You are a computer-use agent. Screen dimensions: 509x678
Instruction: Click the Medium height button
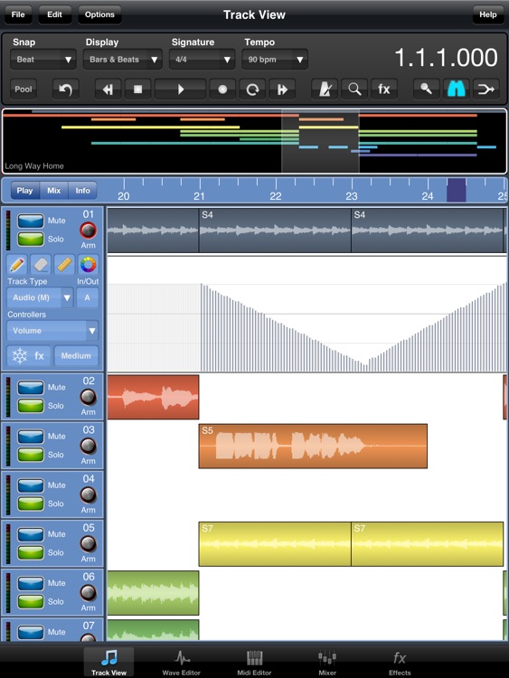pos(76,356)
